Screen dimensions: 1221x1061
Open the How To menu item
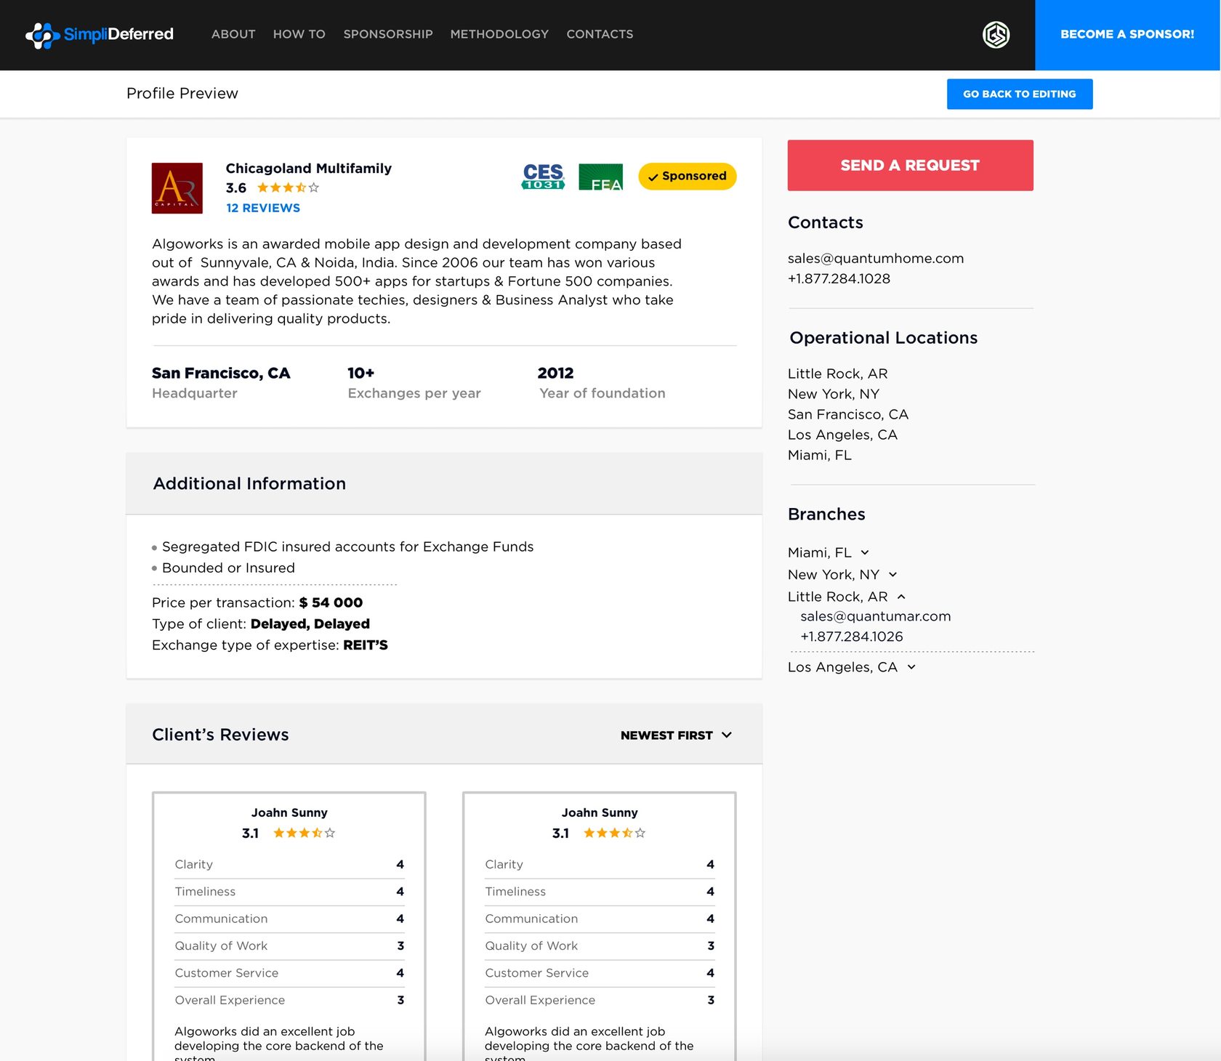coord(299,34)
